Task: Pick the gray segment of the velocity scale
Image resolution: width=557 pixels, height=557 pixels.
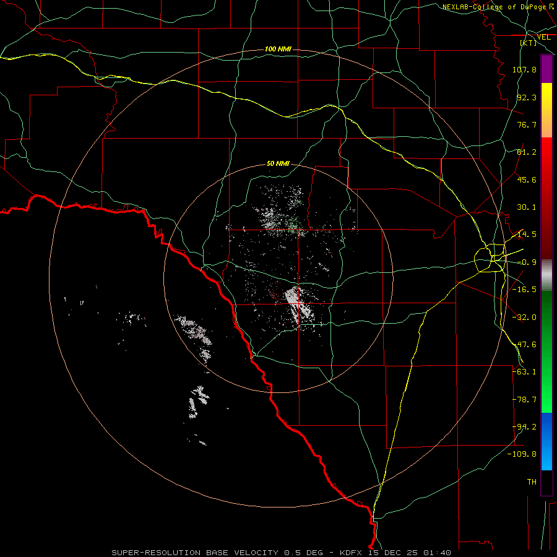Action: (546, 275)
